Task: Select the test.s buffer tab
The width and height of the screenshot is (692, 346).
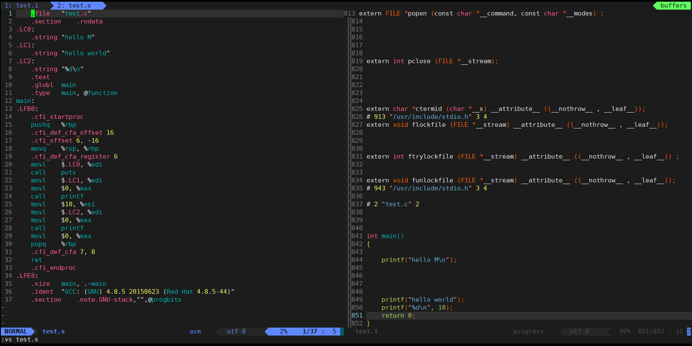Action: coord(74,5)
